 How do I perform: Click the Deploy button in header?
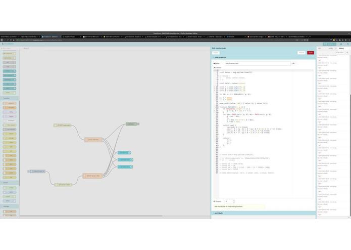point(328,44)
